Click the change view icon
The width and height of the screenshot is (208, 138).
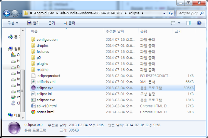[173, 23]
